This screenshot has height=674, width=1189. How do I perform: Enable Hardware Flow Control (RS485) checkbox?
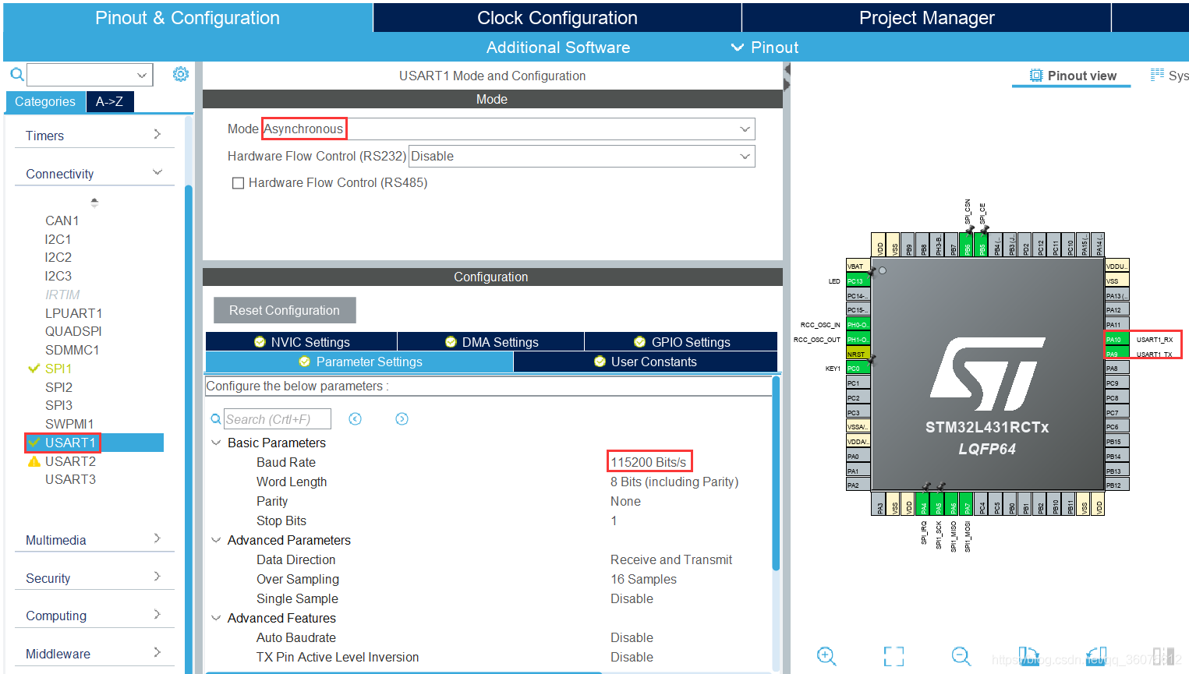(239, 183)
